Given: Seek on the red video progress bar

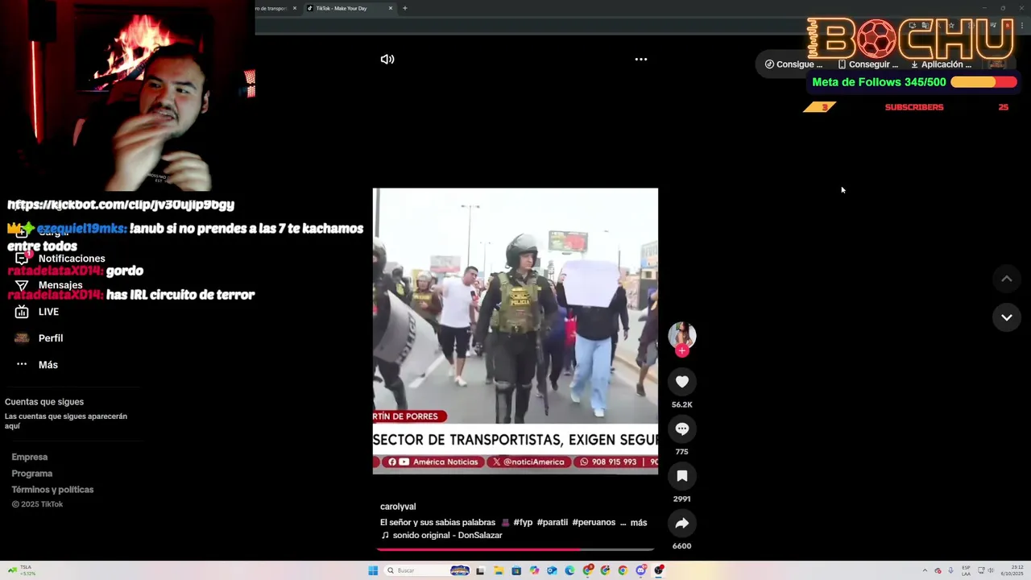Looking at the screenshot, I should click(x=515, y=549).
